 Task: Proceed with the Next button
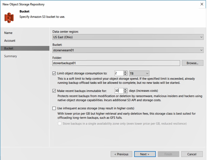point(144,154)
